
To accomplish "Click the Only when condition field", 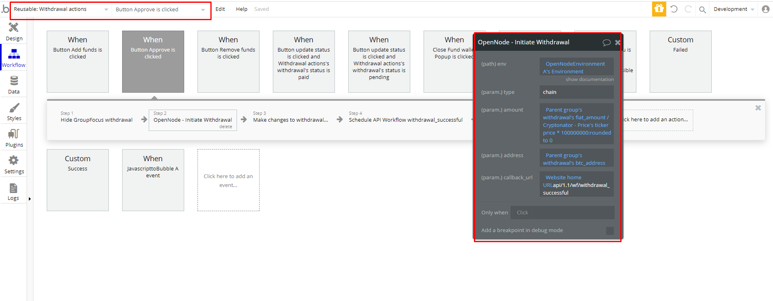I will click(563, 212).
